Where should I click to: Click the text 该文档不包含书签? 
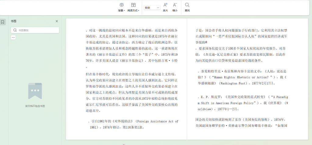point(35,106)
